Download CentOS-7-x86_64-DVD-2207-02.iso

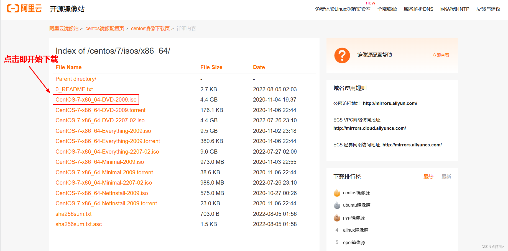tap(100, 120)
